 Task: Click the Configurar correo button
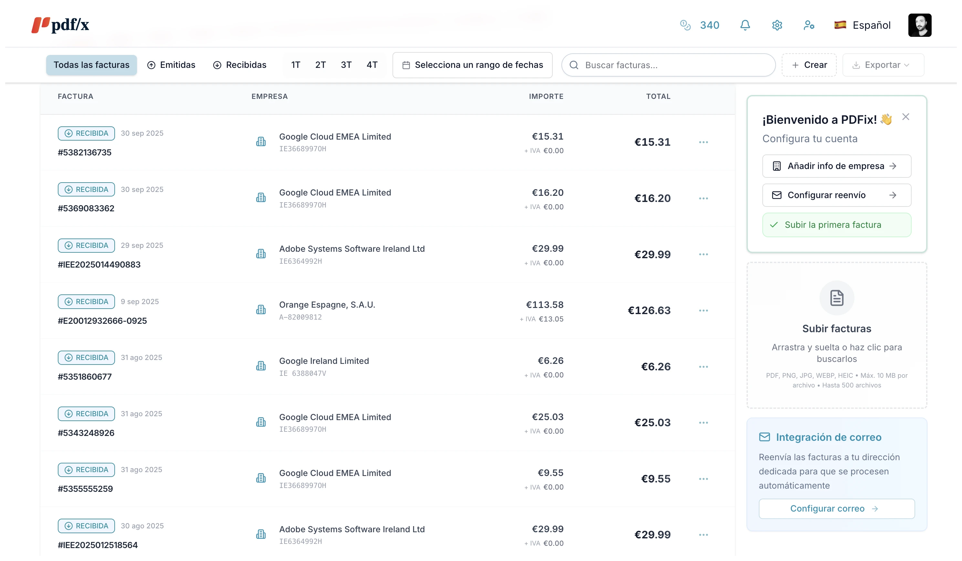pyautogui.click(x=836, y=509)
